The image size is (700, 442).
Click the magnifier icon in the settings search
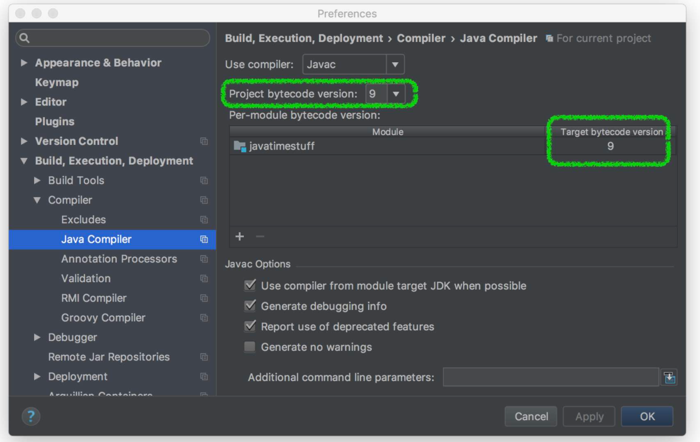(26, 38)
